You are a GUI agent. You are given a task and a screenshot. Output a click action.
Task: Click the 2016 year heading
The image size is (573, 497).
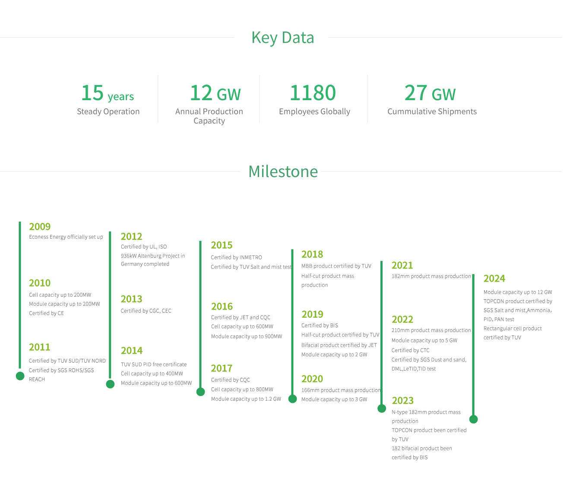(x=222, y=307)
